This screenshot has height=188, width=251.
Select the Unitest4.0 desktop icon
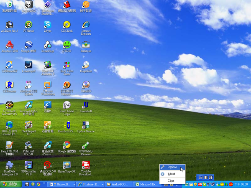[86, 107]
